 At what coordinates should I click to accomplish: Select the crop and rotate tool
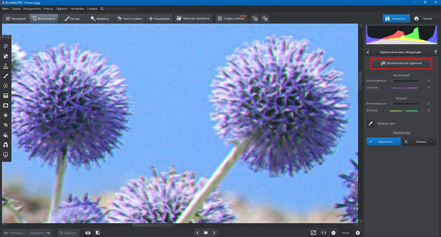click(6, 46)
